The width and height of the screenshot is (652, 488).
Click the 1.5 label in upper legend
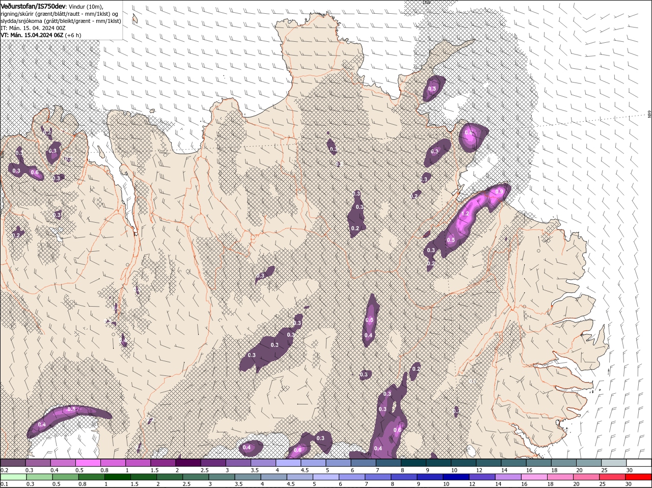154,470
